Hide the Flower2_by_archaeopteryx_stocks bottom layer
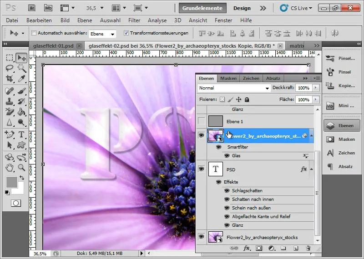This screenshot has width=364, height=259. [x=201, y=237]
